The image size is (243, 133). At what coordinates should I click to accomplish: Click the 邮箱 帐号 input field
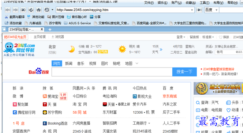point(229,52)
